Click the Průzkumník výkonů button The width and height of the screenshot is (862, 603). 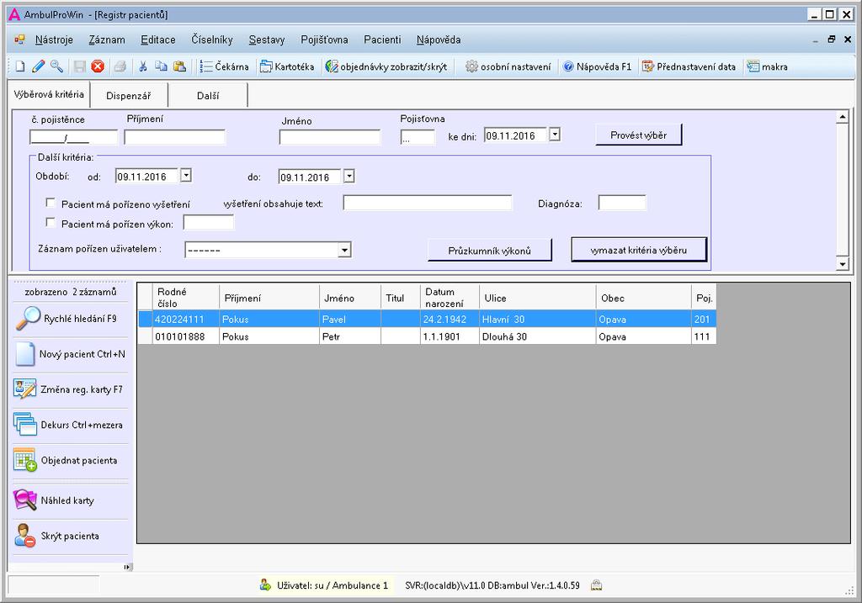tap(489, 251)
